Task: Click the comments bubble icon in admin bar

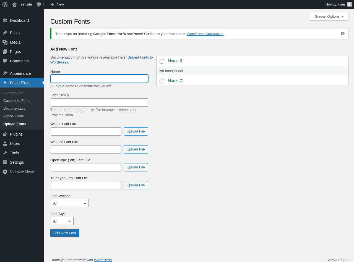Action: tap(39, 4)
